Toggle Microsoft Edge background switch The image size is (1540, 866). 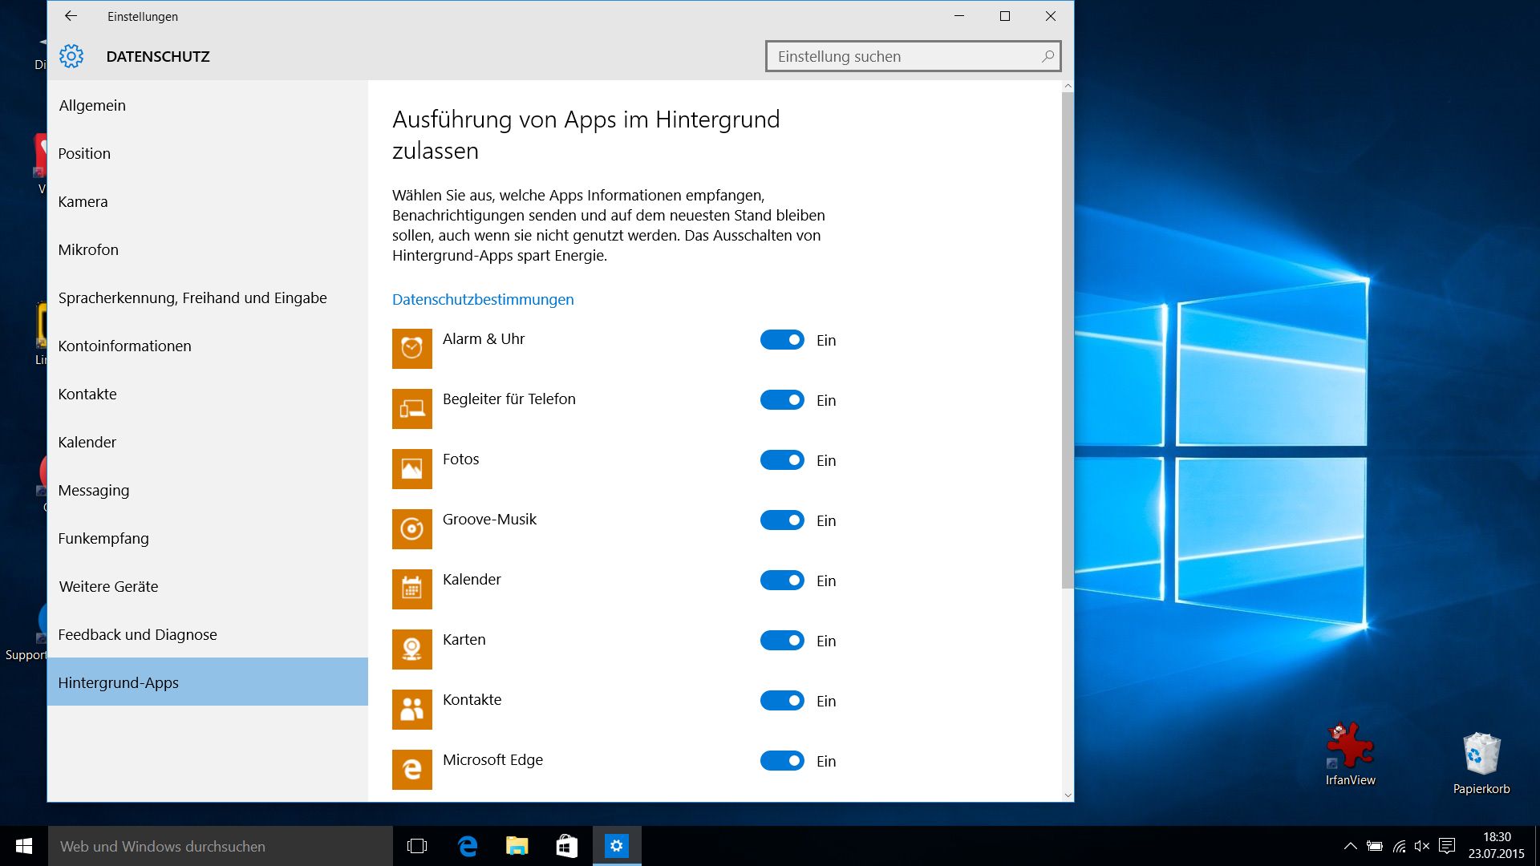(782, 761)
